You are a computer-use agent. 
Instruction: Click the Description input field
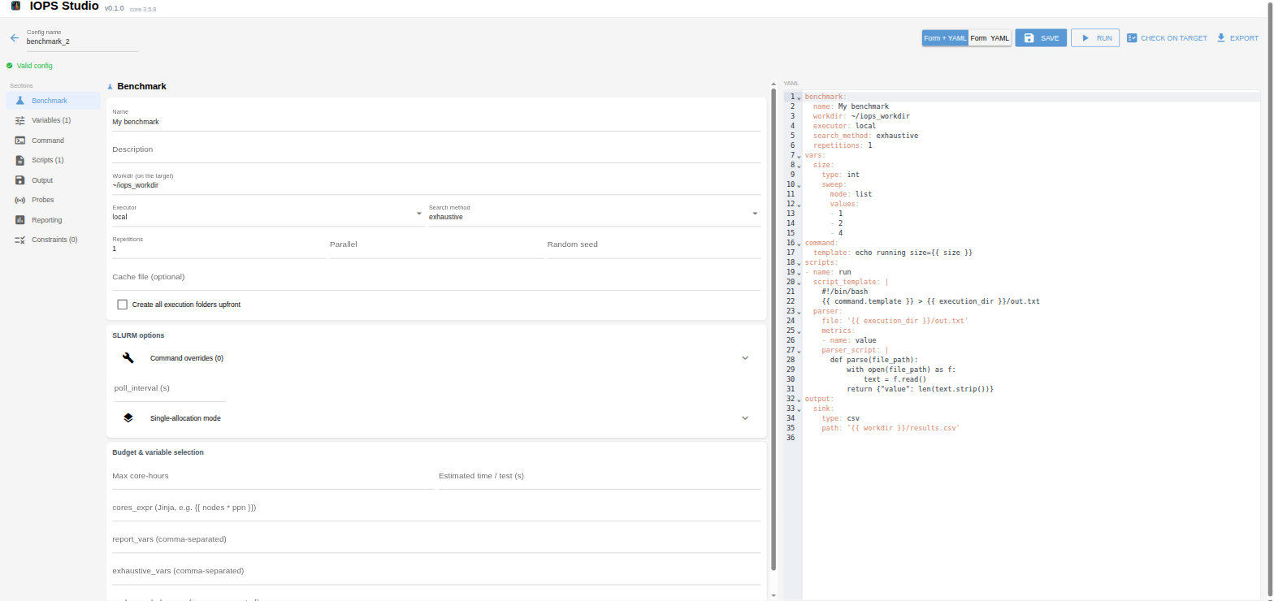[436, 150]
